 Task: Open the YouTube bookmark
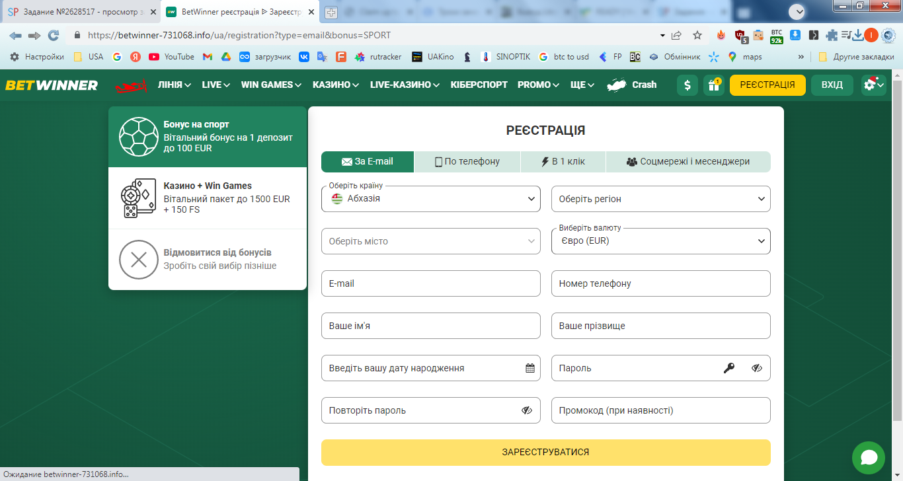coord(171,57)
